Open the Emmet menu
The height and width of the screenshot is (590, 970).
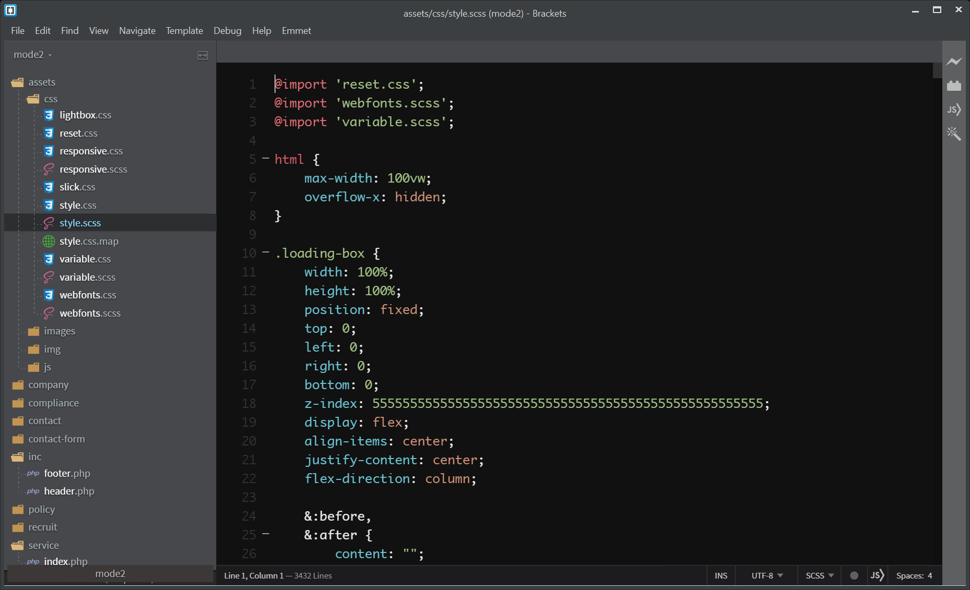296,31
